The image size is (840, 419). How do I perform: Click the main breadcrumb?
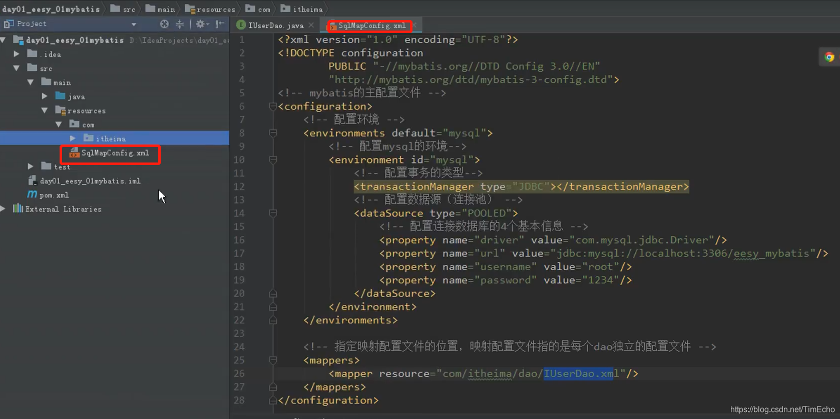(x=160, y=9)
